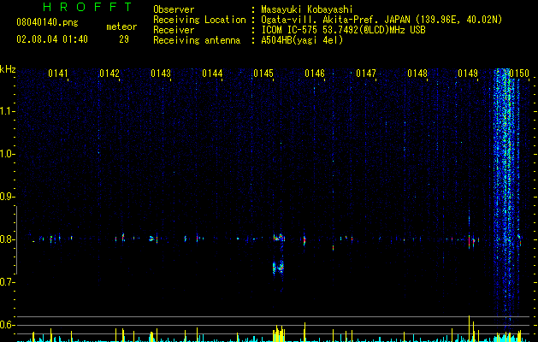Click the HROFFT title text
538x342 pixels.
pyautogui.click(x=88, y=7)
